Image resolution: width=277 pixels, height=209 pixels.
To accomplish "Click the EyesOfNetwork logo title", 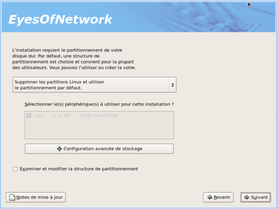I will pyautogui.click(x=60, y=19).
